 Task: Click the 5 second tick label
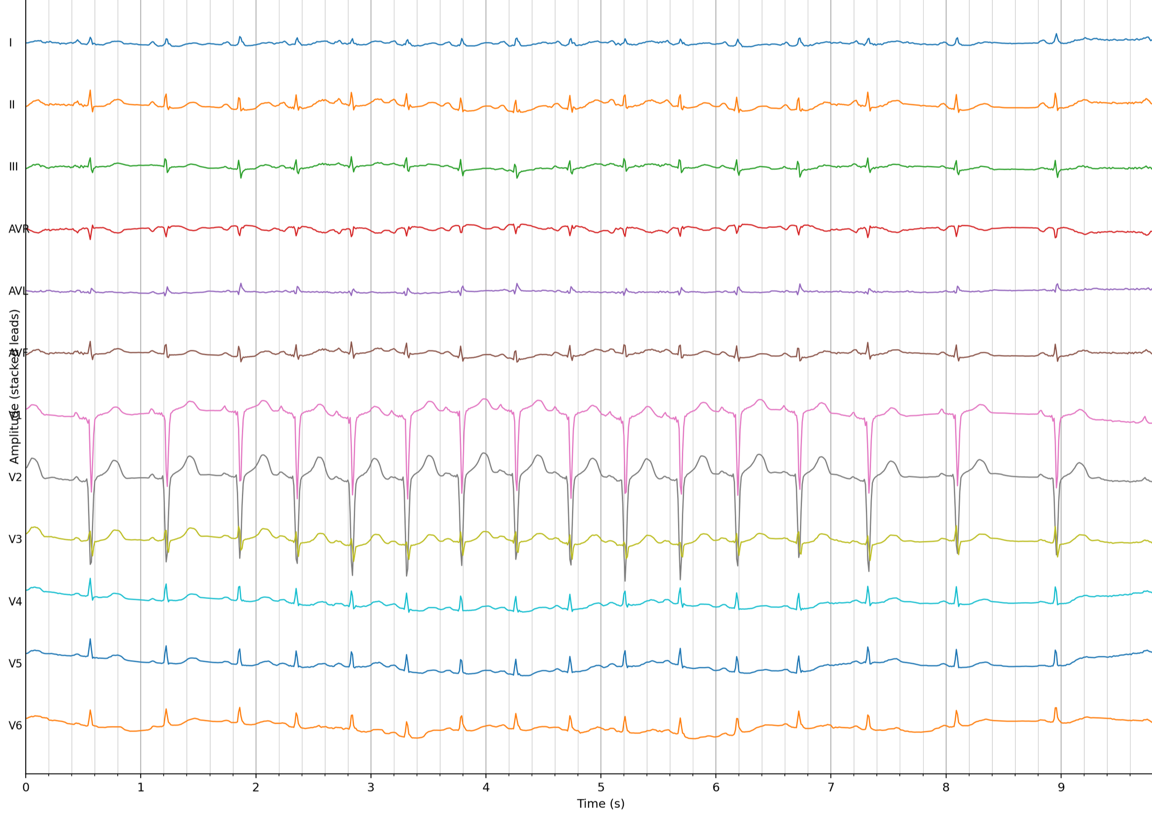coord(601,788)
